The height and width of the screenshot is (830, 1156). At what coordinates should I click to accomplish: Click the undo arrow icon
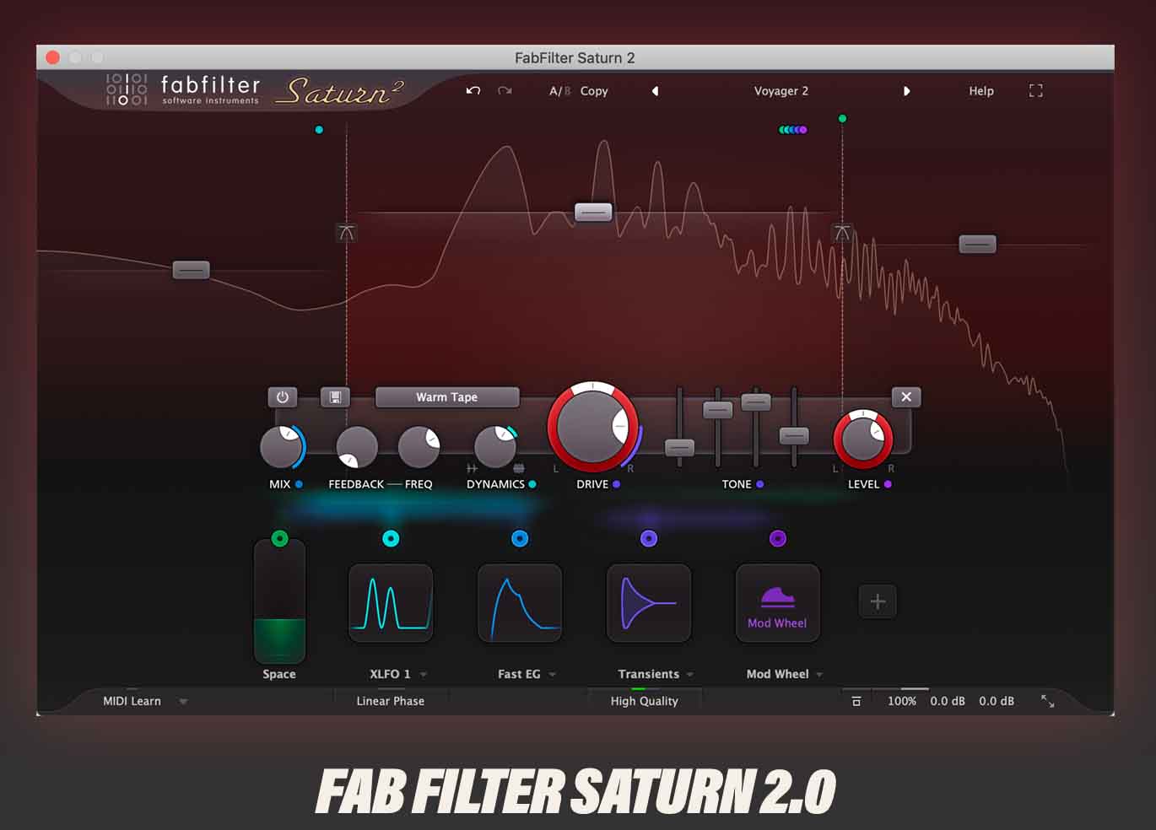[x=473, y=90]
